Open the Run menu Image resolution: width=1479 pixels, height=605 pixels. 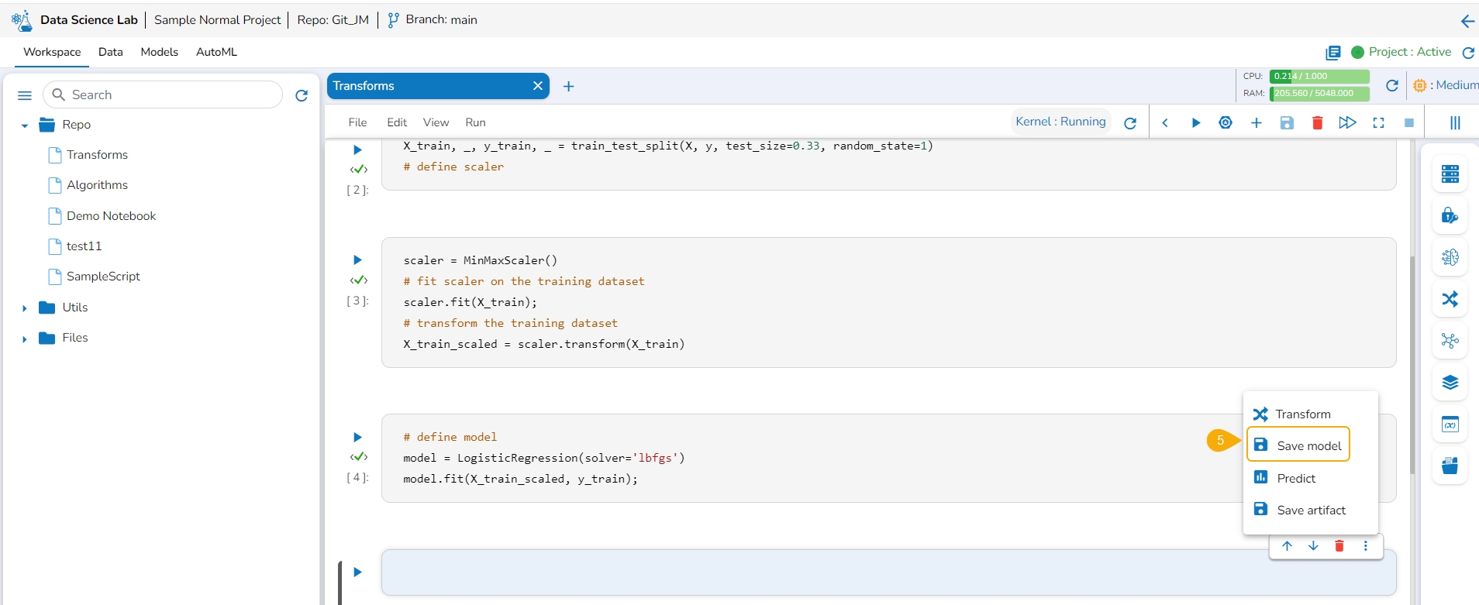(475, 122)
